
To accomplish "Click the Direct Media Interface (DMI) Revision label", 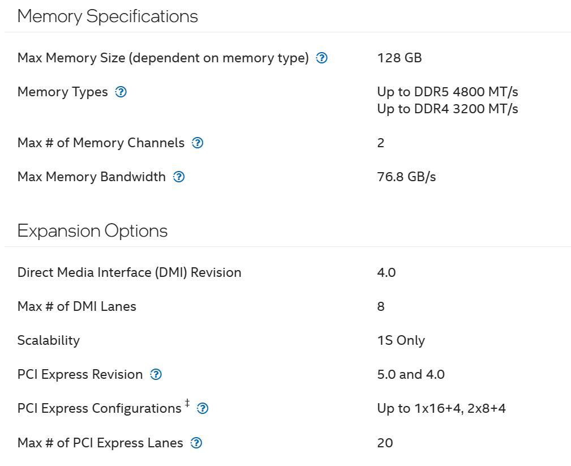I will (x=129, y=272).
